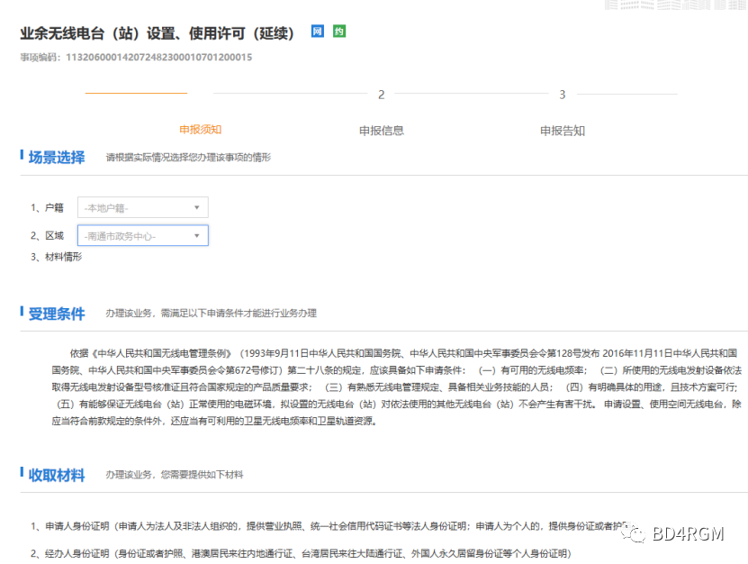
Task: Click hint 请根据实际情况选择您办理该事项的情形
Action: (188, 158)
